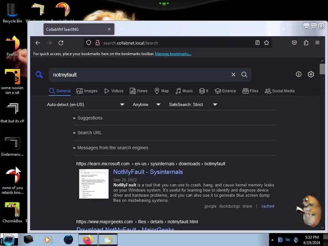Open Download NotMyFault - MajorGeeks result
The image size is (328, 246).
125,228
